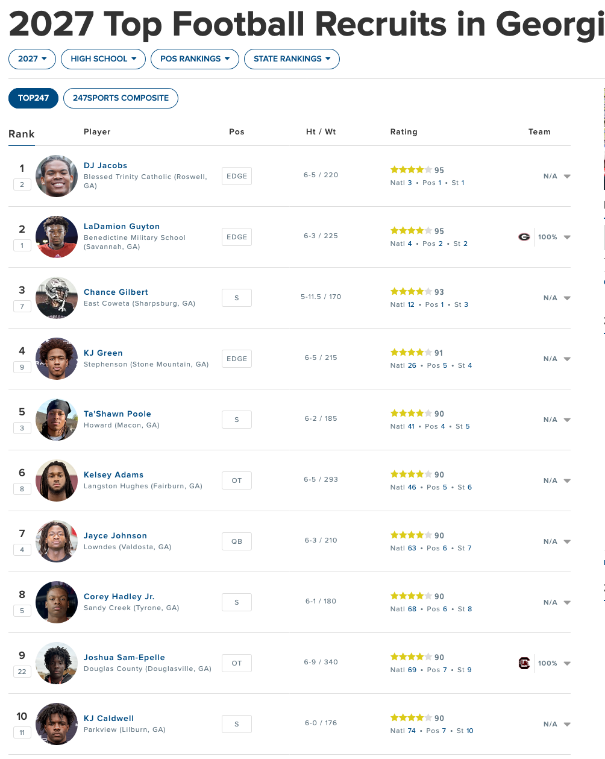Screen dimensions: 605x759
Task: Open Corey Hadley Jr.'s profile link
Action: tap(119, 597)
